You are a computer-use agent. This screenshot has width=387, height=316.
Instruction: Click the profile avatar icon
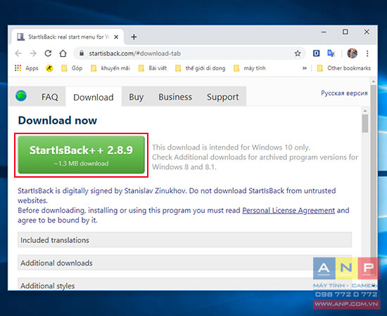pos(353,53)
